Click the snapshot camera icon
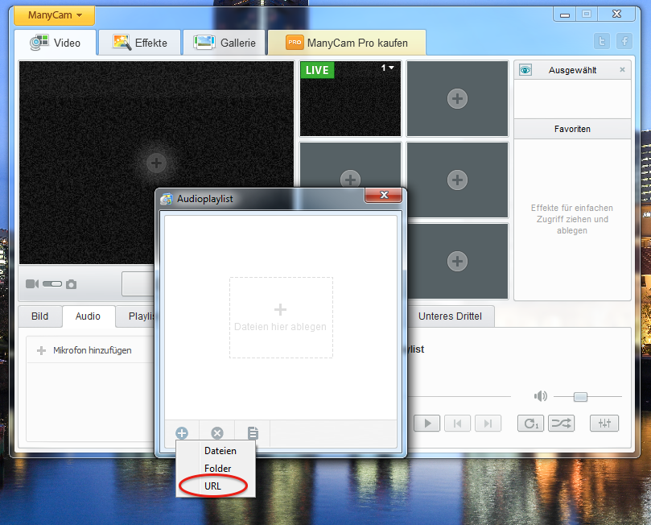Viewport: 651px width, 525px height. click(x=72, y=284)
